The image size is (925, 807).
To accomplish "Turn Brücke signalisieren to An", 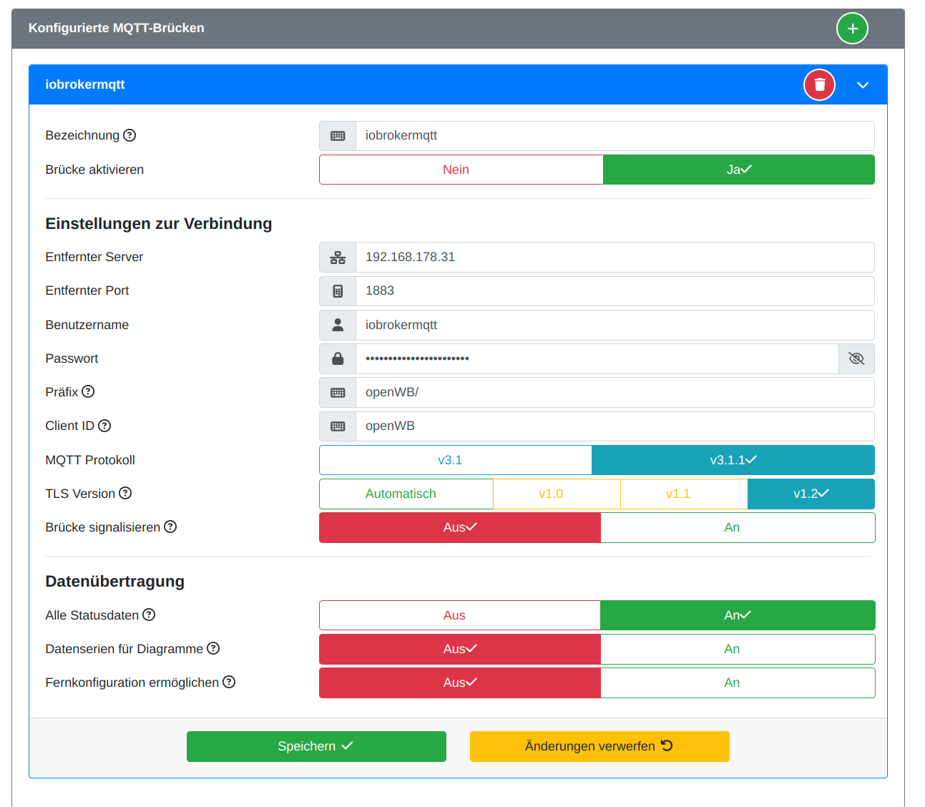I will point(738,527).
